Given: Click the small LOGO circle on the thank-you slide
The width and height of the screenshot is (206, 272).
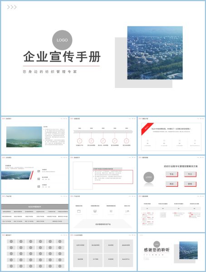Looking at the screenshot, I should tap(157, 244).
